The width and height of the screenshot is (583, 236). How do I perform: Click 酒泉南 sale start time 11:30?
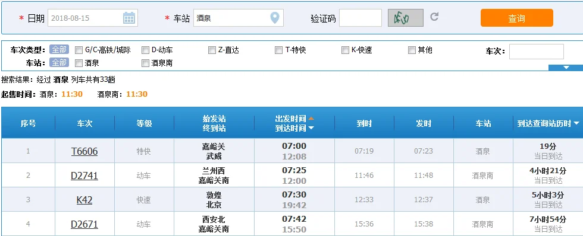tap(137, 94)
